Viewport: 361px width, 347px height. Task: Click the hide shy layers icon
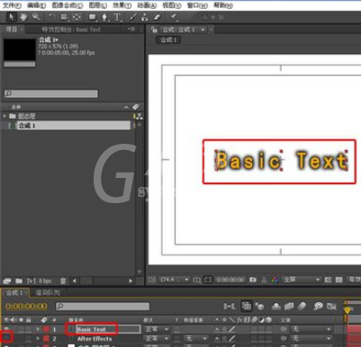[276, 307]
